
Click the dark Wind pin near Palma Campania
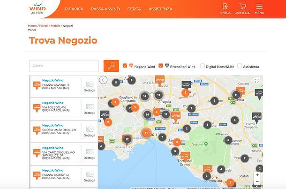pos(256,118)
